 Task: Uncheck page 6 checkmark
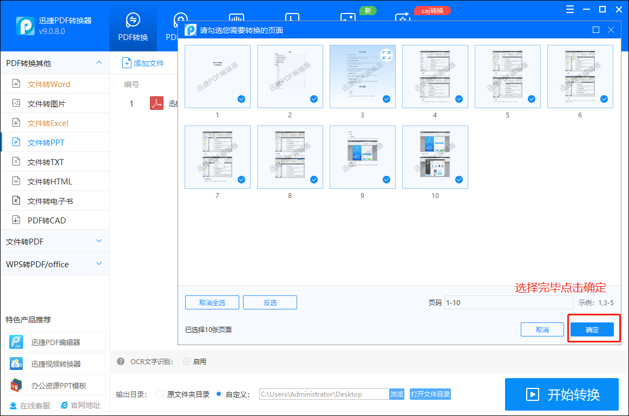coord(604,99)
